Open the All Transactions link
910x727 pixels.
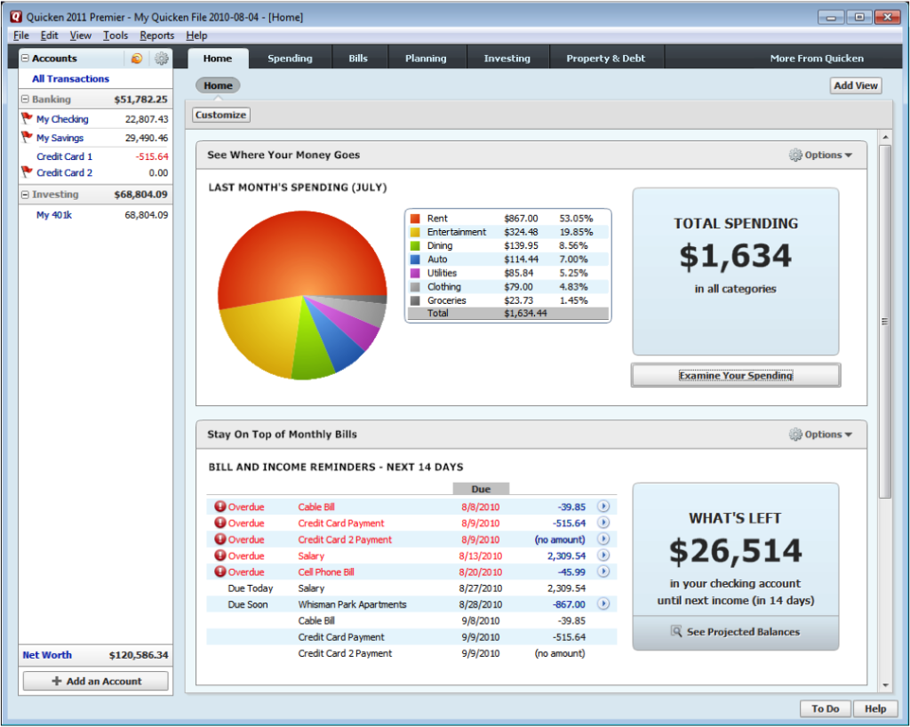(x=70, y=78)
